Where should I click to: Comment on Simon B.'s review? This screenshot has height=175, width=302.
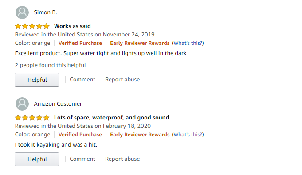[82, 80]
